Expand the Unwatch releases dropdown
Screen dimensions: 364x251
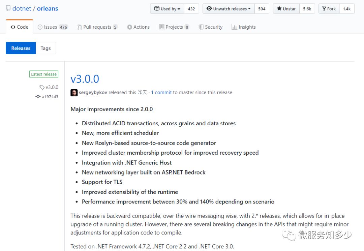[x=229, y=8]
